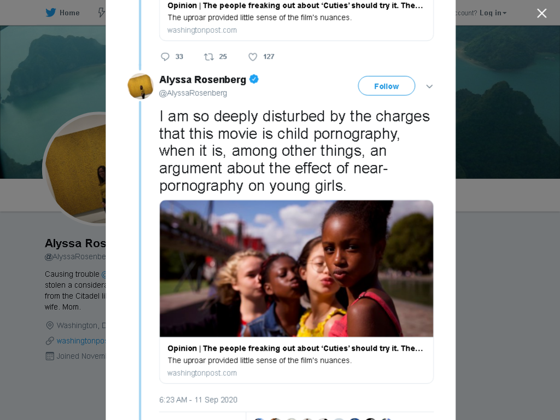The image size is (560, 420).
Task: Click the blue verified badge
Action: 254,79
